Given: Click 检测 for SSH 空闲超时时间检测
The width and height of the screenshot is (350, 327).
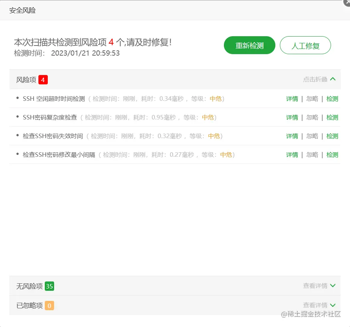Looking at the screenshot, I should point(332,99).
